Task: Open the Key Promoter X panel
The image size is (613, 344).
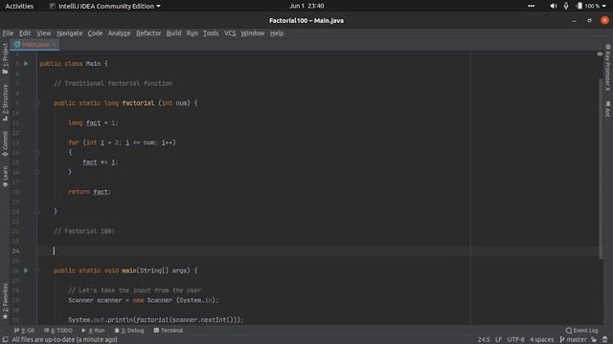Action: pyautogui.click(x=607, y=68)
